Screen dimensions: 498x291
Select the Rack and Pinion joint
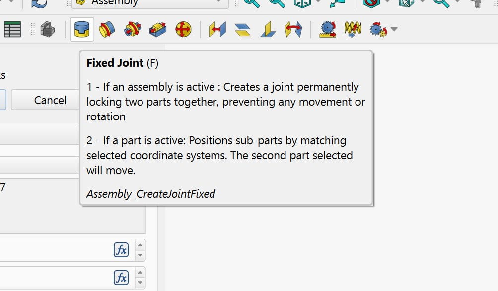click(x=327, y=30)
